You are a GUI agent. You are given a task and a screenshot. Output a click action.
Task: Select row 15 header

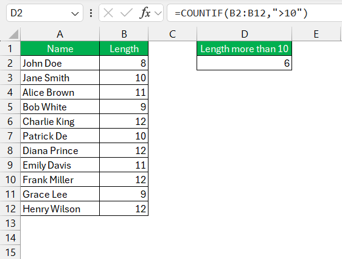click(10, 252)
